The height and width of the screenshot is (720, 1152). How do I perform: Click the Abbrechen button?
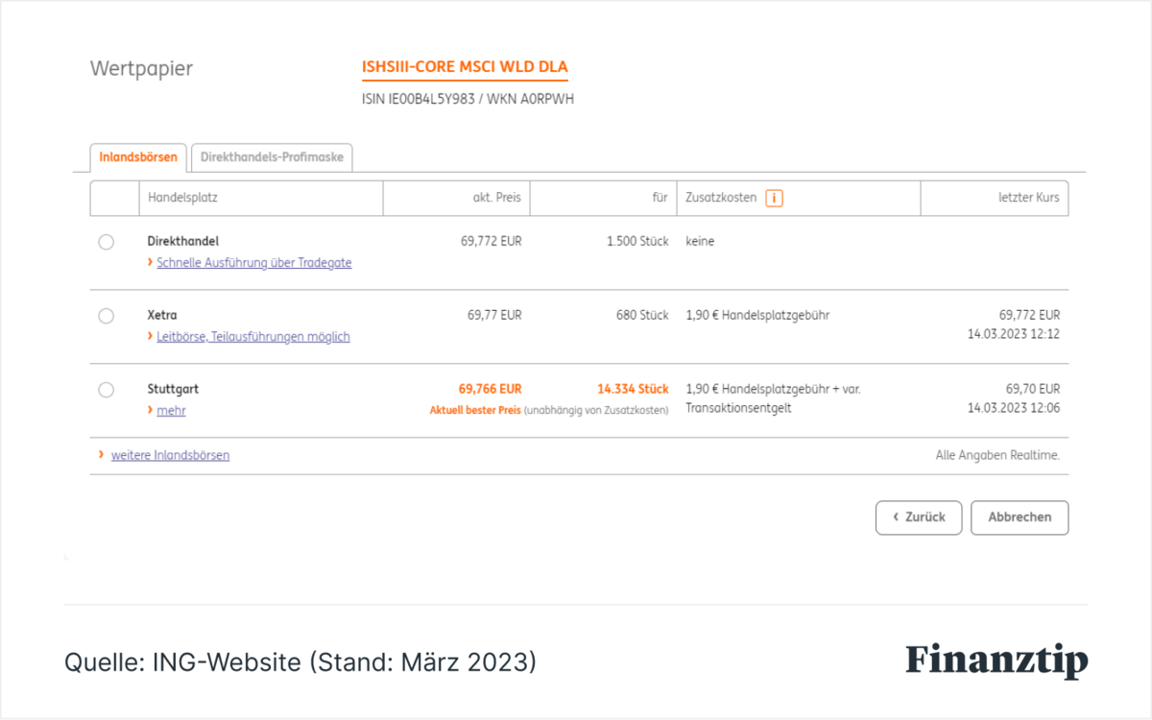point(1020,516)
